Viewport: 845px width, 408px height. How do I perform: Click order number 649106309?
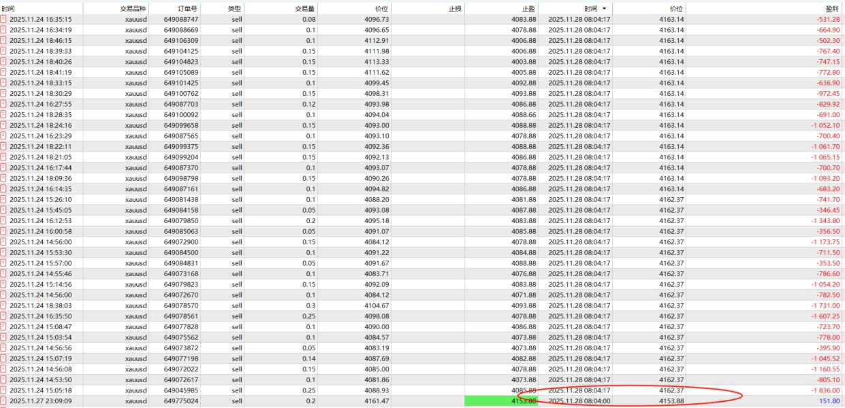coord(181,41)
